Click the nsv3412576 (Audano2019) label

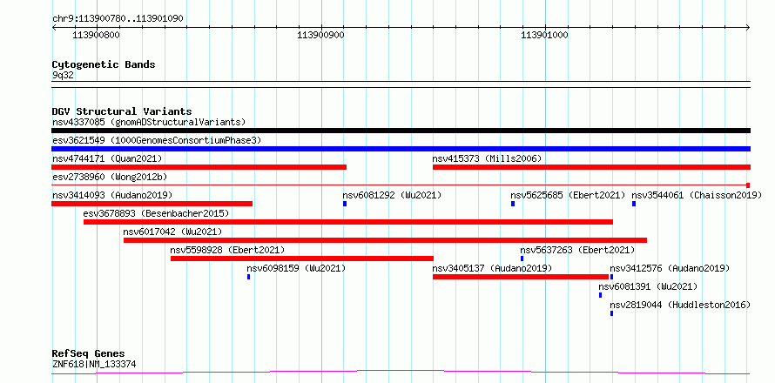point(670,268)
